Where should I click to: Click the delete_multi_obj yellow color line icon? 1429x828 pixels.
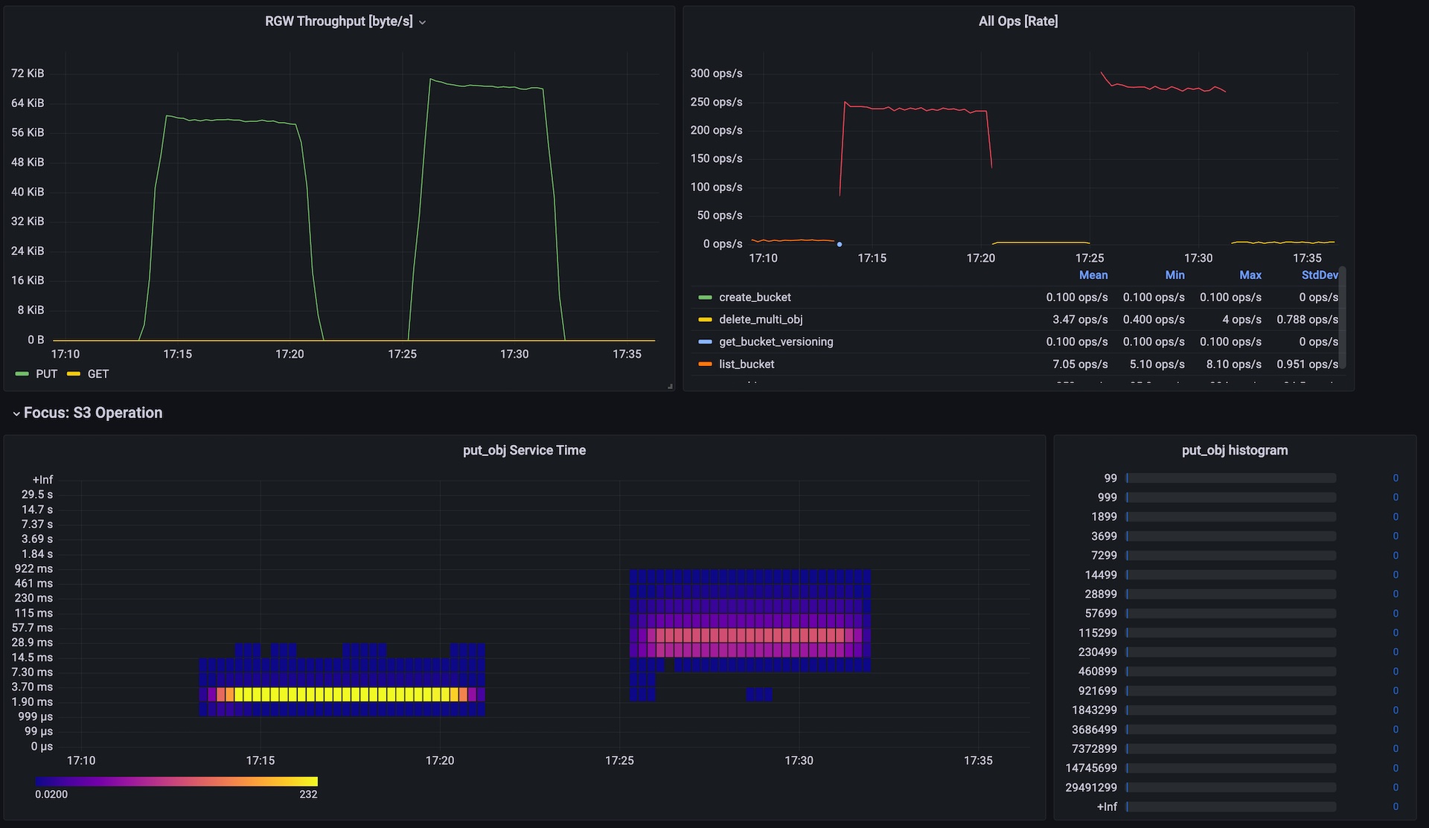point(705,320)
